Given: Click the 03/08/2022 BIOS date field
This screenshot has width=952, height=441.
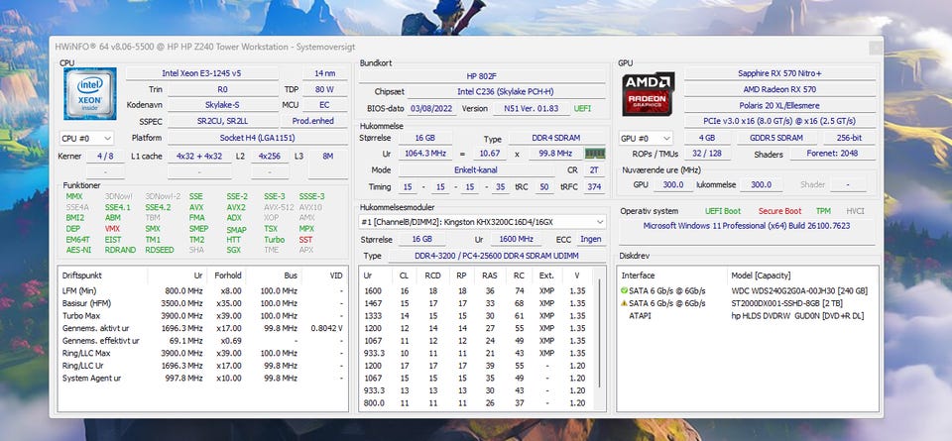Looking at the screenshot, I should pyautogui.click(x=429, y=109).
